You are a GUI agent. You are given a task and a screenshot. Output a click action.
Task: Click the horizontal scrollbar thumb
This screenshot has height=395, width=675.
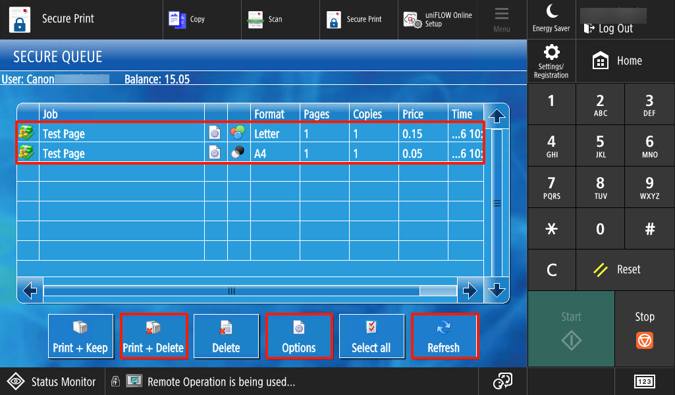click(x=232, y=291)
